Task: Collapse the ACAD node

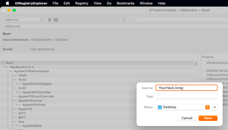Action: (15, 80)
